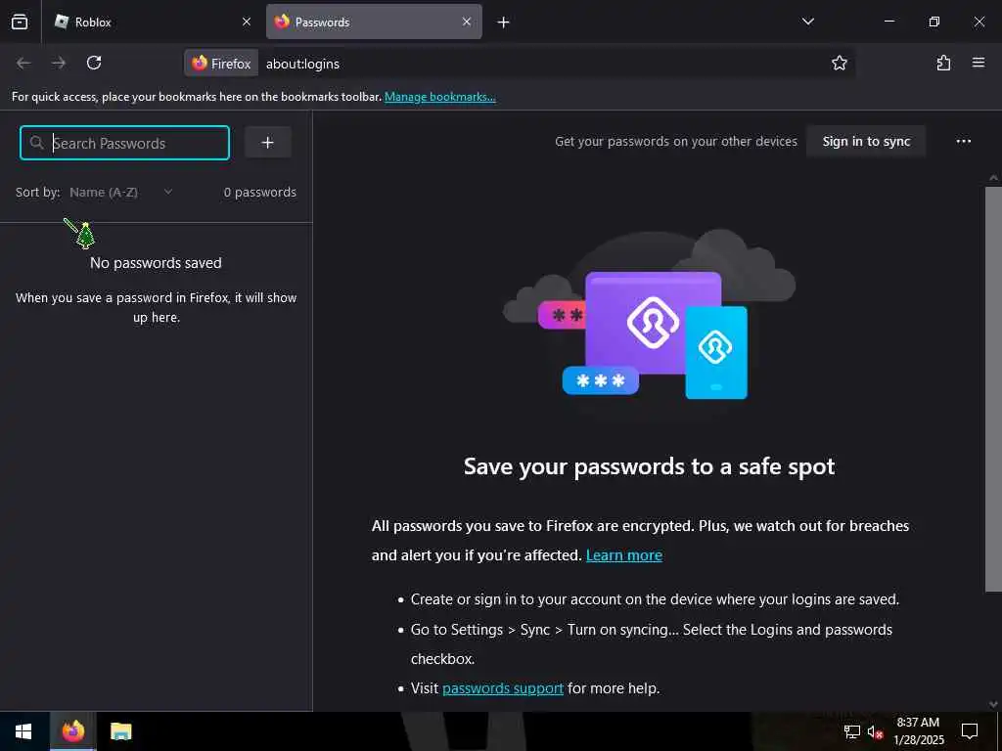Open File Explorer from the taskbar
This screenshot has height=751, width=1002.
pos(120,731)
